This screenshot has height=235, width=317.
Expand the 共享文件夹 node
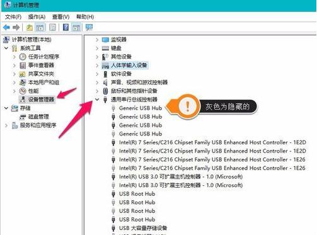click(14, 74)
